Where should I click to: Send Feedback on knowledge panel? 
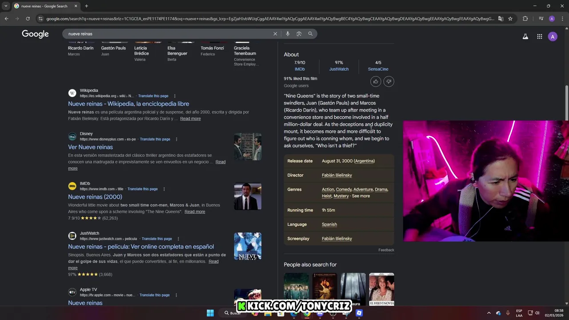(386, 250)
